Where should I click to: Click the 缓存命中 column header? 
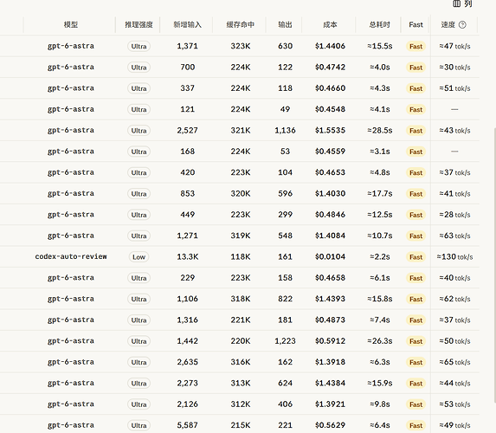point(241,25)
